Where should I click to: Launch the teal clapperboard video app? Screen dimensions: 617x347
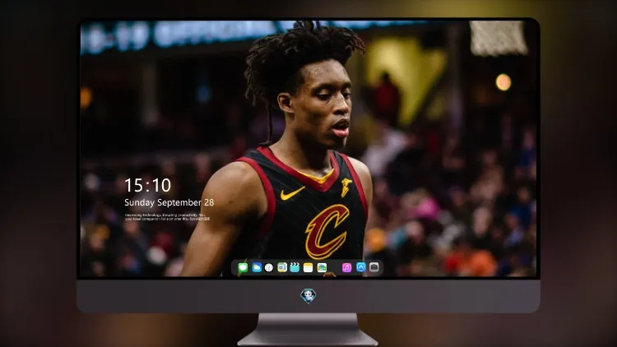tap(295, 267)
